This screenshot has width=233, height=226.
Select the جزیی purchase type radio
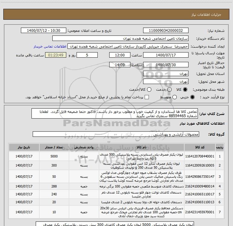click(192, 97)
